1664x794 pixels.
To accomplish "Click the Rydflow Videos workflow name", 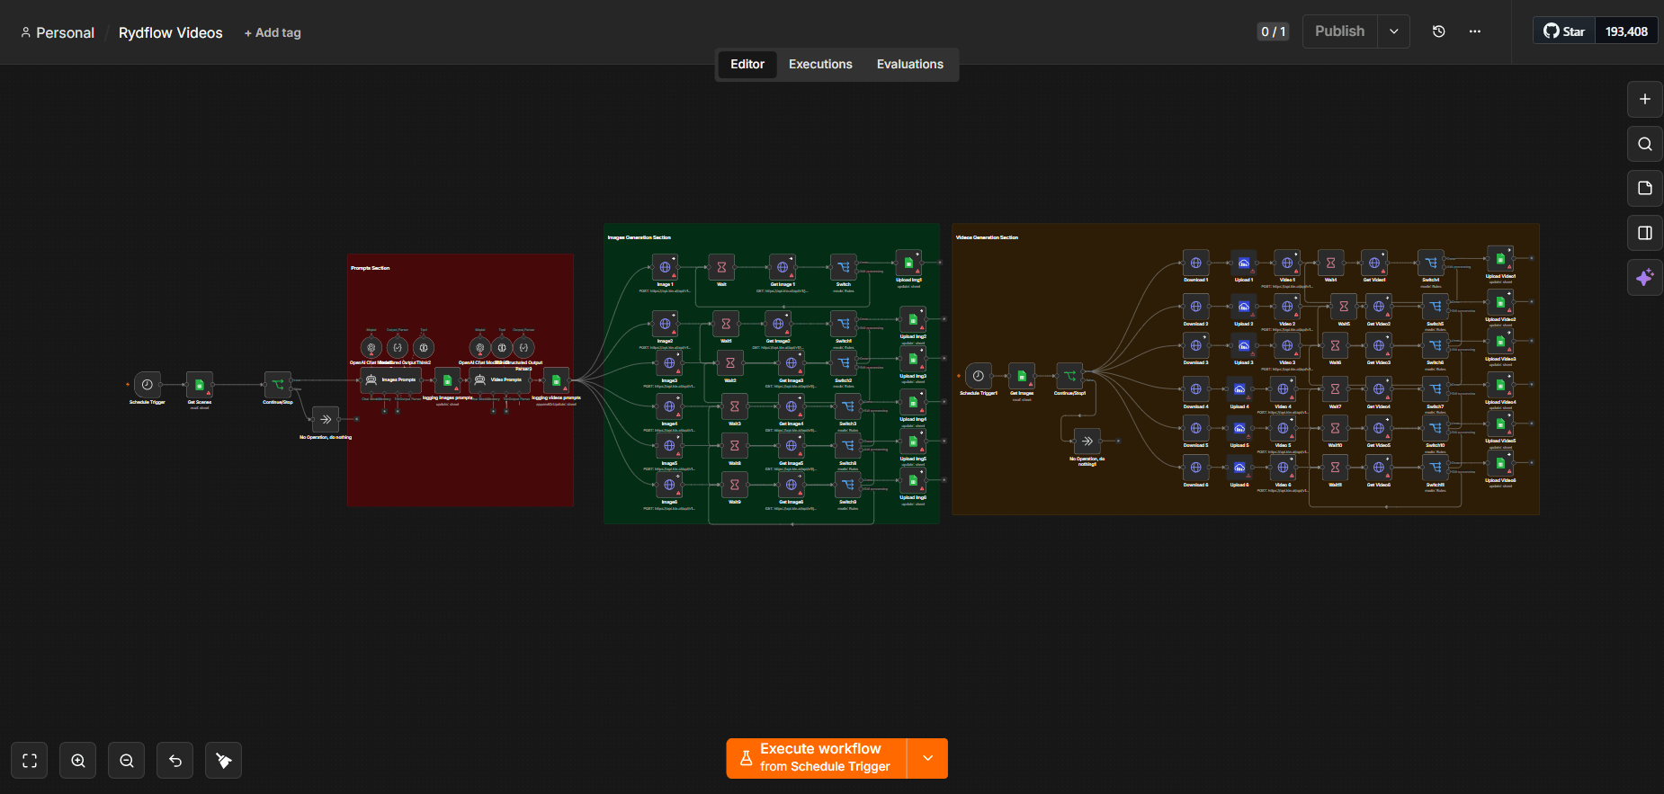I will [x=171, y=32].
